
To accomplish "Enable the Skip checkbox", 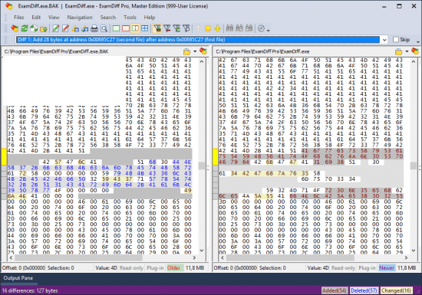I will click(x=396, y=40).
